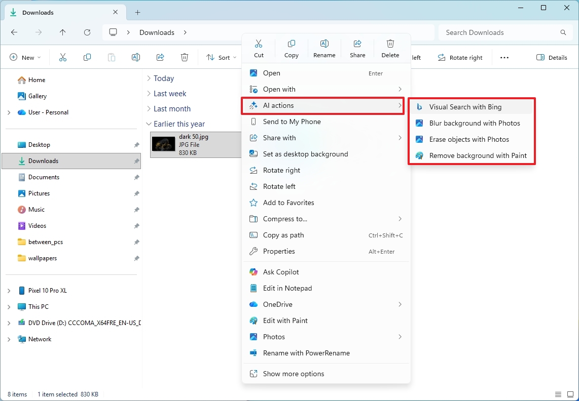Expand the This PC tree item
579x401 pixels.
[x=9, y=306]
